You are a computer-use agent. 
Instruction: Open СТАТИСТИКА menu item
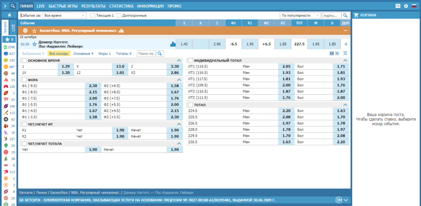121,6
